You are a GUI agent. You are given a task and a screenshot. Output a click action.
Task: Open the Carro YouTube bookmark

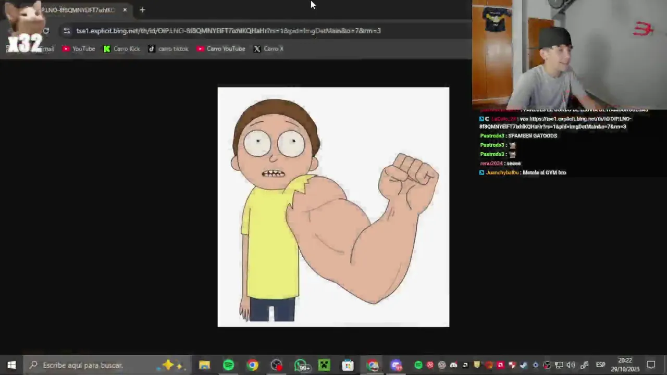(221, 48)
